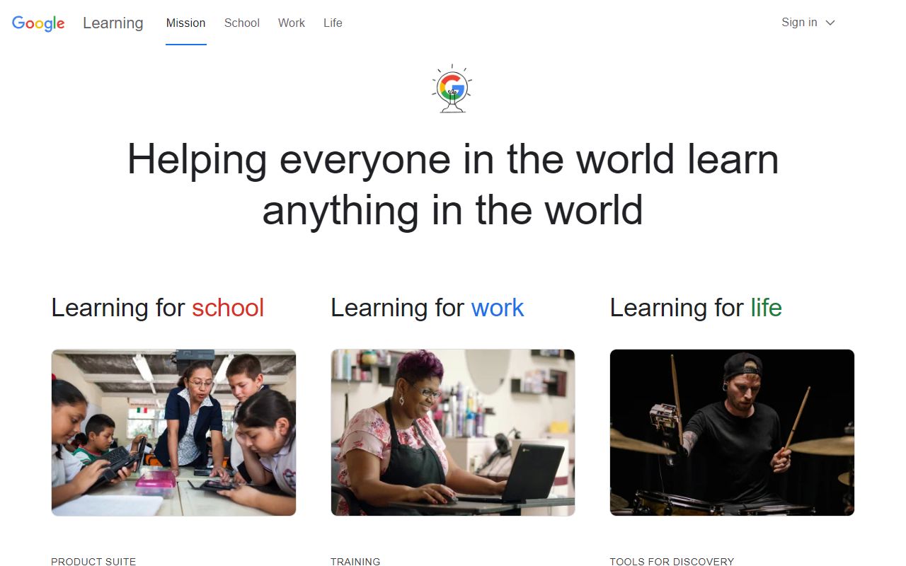
Task: Click the woman with laptop photo
Action: [453, 432]
